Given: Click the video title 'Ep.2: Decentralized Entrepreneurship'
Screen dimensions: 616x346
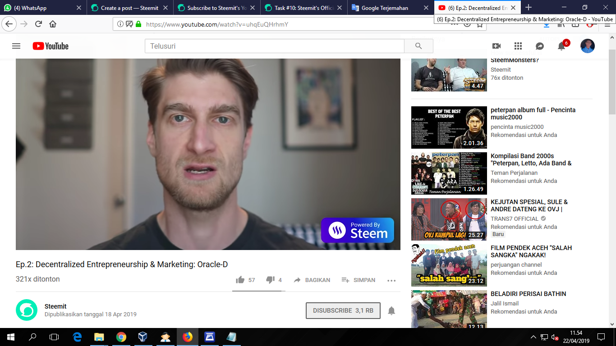Looking at the screenshot, I should 122,264.
